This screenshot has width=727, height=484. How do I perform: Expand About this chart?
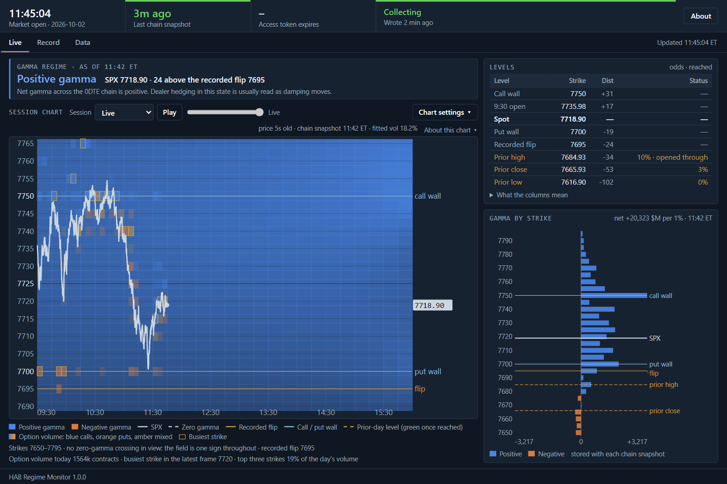450,130
